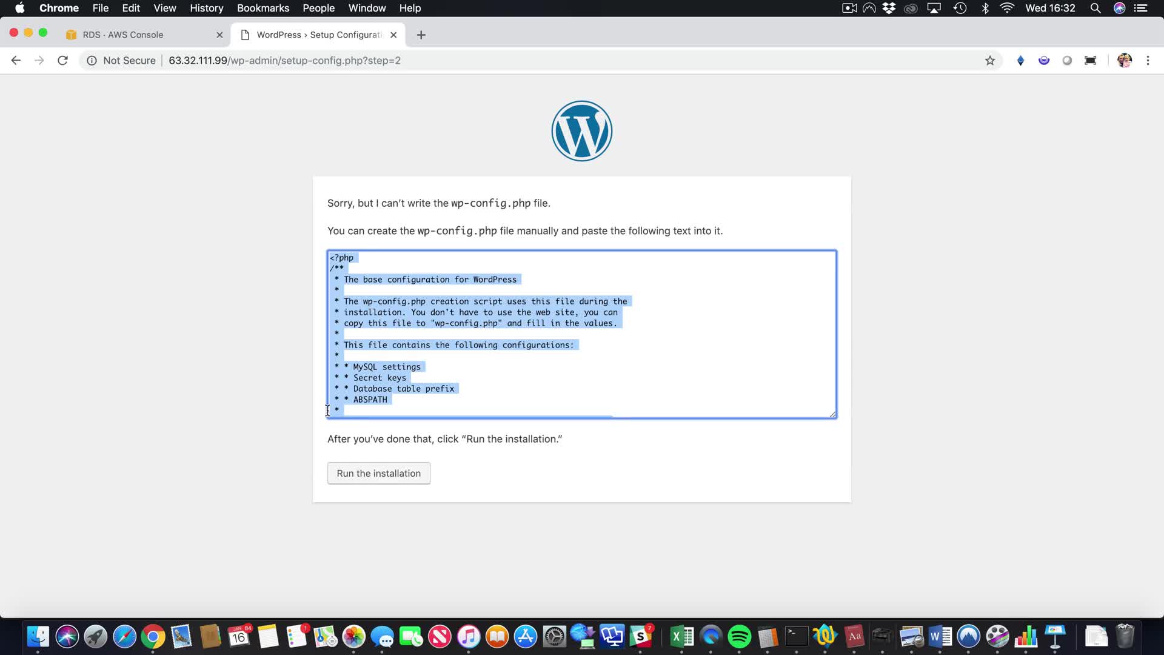This screenshot has height=655, width=1164.
Task: Bookmark this page with star icon
Action: point(990,61)
